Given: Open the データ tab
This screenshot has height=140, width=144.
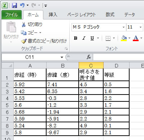Looking at the screenshot, I should coord(130,15).
